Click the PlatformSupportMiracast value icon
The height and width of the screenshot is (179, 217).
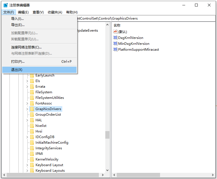click(x=115, y=49)
